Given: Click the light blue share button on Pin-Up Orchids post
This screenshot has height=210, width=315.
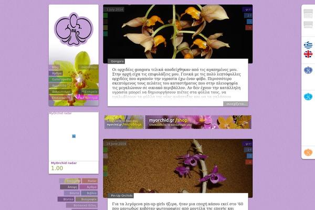Looking at the screenshot, I should click(x=249, y=156).
